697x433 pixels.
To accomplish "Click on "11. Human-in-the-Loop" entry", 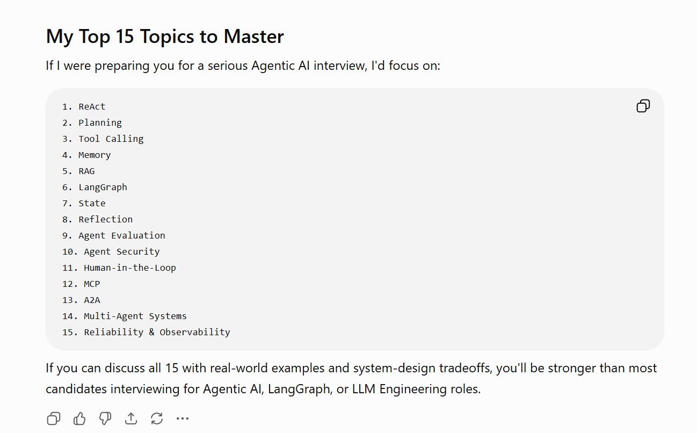I will coord(119,268).
